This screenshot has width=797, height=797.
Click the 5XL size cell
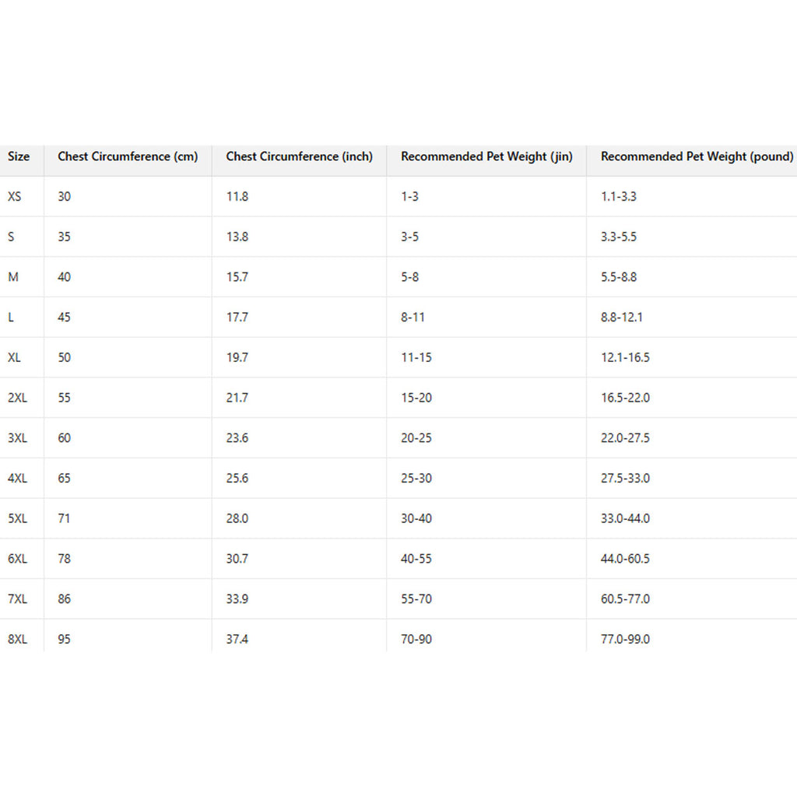pyautogui.click(x=17, y=518)
